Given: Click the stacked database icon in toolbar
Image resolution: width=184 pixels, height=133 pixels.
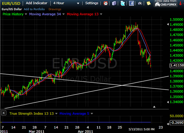Looking at the screenshot, I should point(114,3).
